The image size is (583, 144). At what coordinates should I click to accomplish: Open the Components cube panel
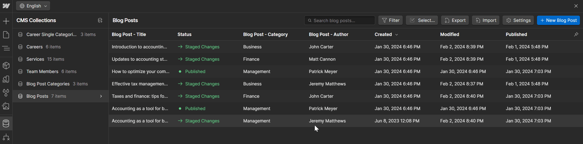coord(6,66)
